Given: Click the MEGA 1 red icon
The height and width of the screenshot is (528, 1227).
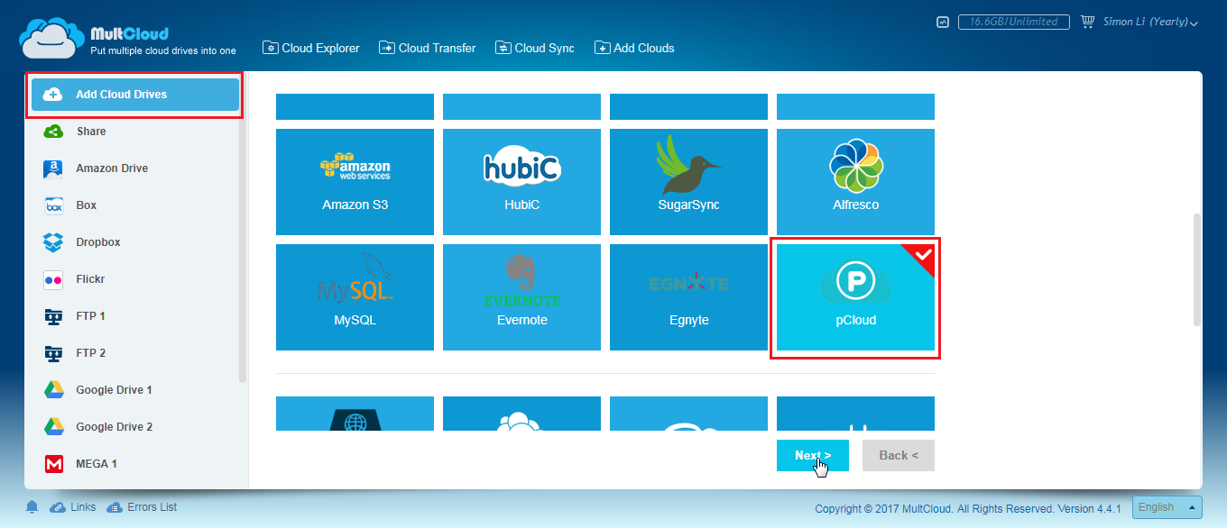Looking at the screenshot, I should [53, 464].
